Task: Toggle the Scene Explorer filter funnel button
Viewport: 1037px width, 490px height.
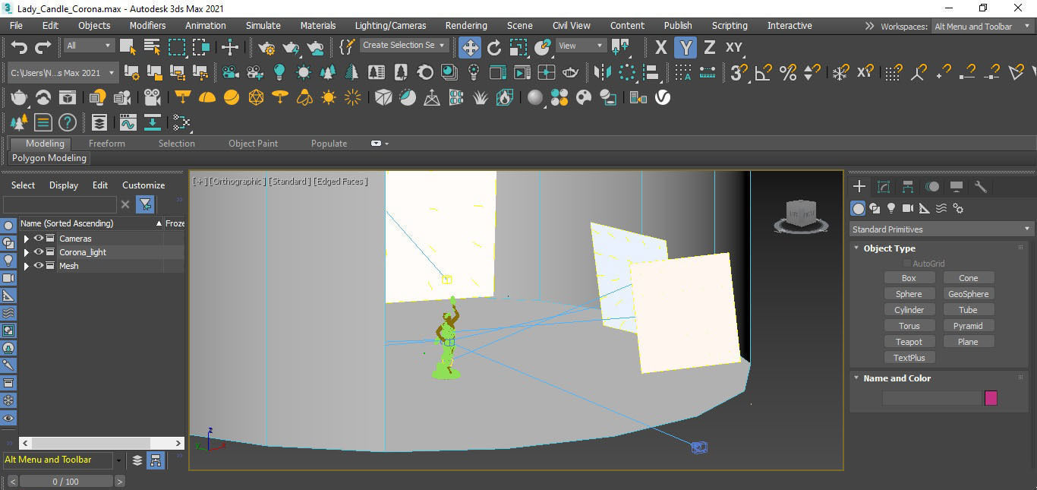Action: (145, 204)
